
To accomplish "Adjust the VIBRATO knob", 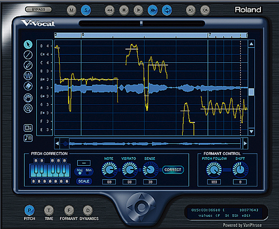I will tap(130, 170).
